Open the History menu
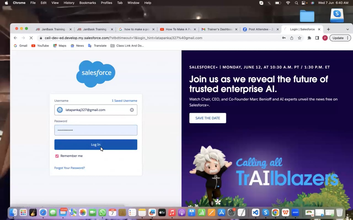 (69, 3)
